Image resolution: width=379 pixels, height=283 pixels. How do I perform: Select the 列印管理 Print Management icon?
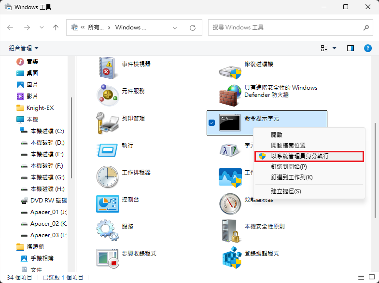click(108, 122)
